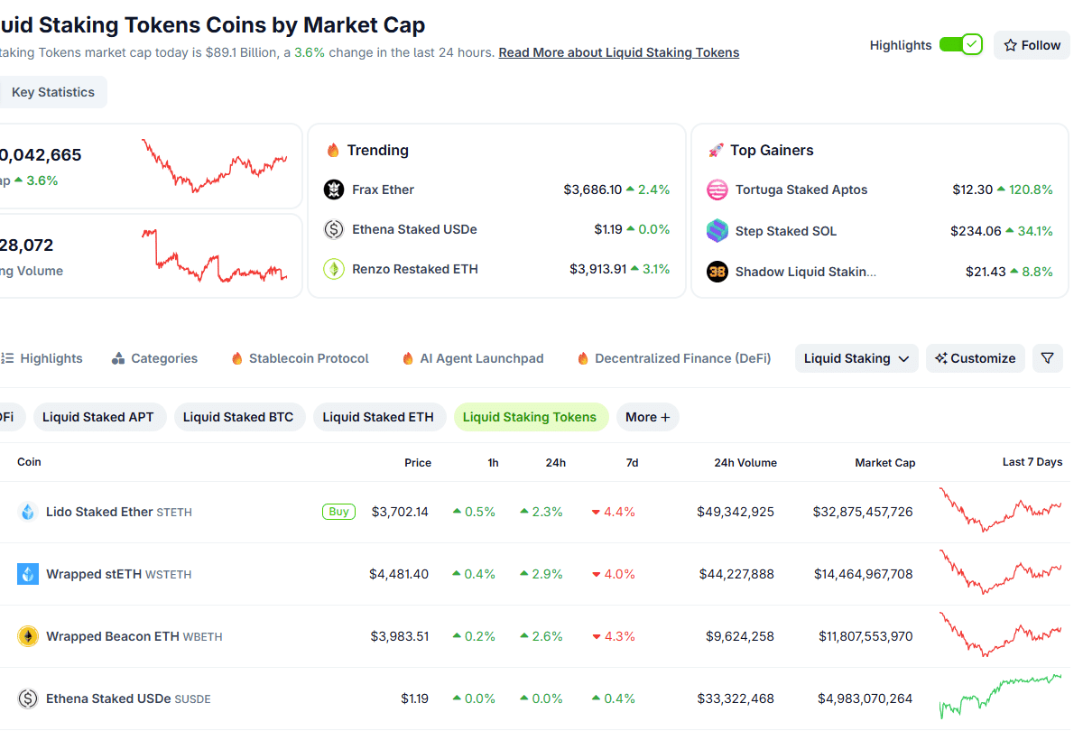This screenshot has width=1083, height=731.
Task: Click the Shadow Liquid Staking icon
Action: [717, 272]
